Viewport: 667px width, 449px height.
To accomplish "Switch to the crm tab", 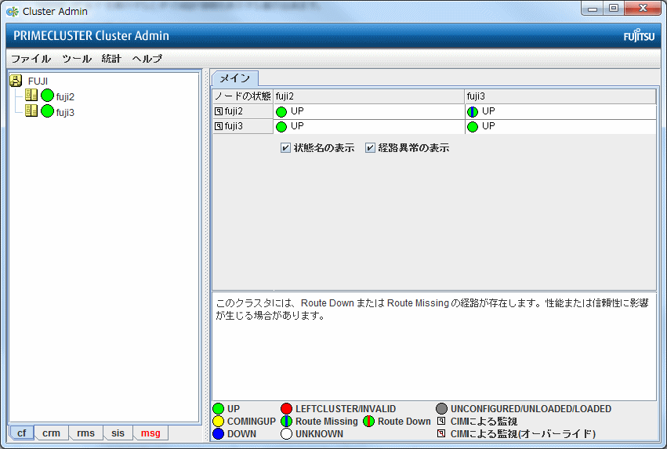I will coord(51,433).
